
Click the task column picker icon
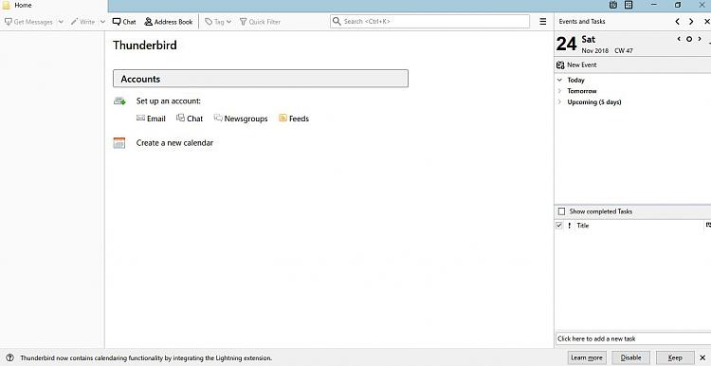click(x=708, y=226)
